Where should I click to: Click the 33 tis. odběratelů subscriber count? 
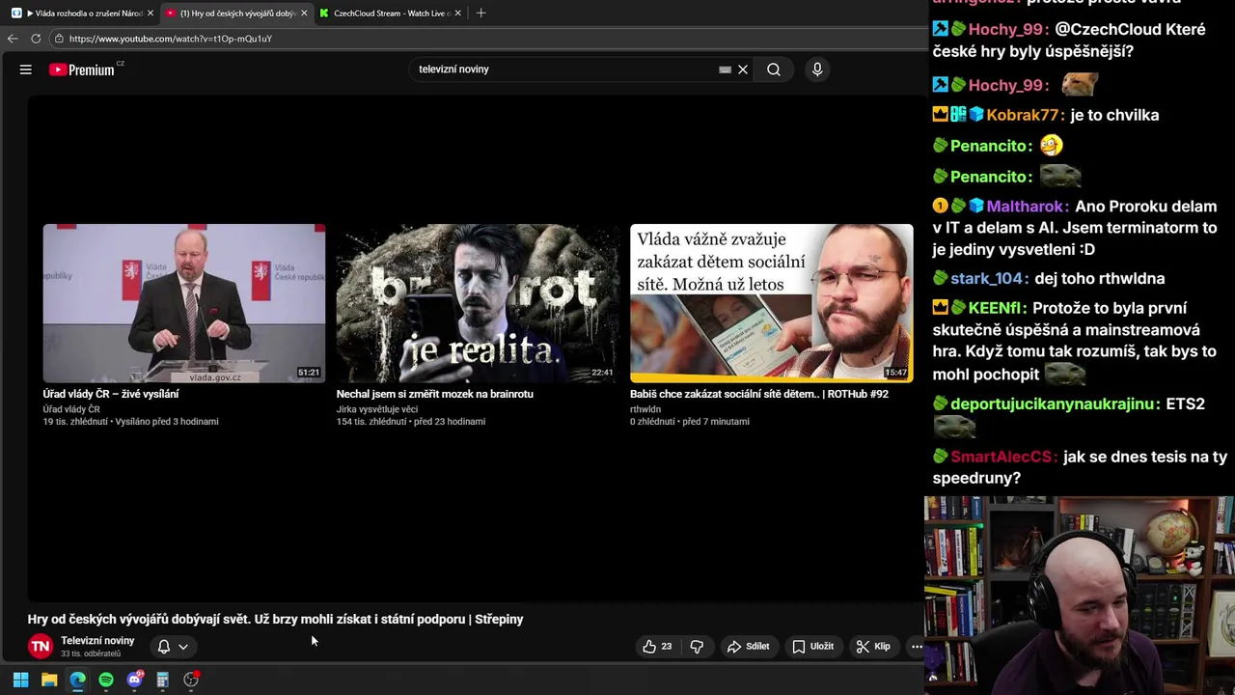click(x=91, y=654)
